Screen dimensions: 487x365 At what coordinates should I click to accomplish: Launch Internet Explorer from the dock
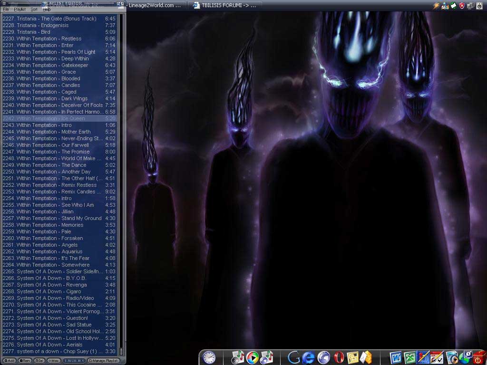pyautogui.click(x=308, y=358)
